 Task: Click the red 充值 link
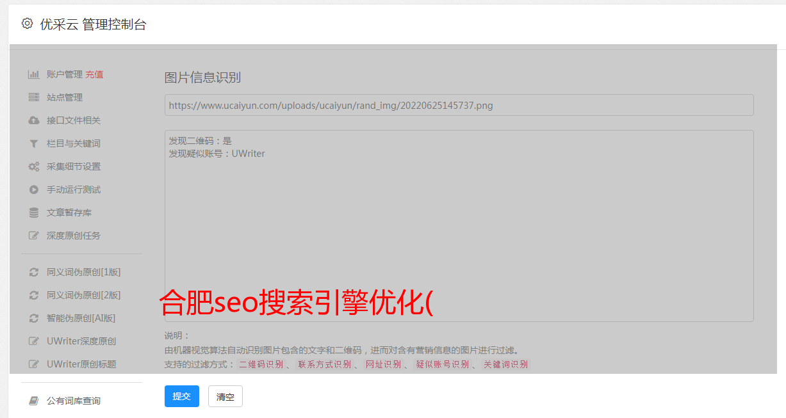[x=94, y=74]
